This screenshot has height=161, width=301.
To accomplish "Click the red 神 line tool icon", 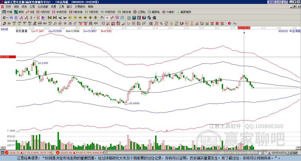I will pyautogui.click(x=80, y=24).
